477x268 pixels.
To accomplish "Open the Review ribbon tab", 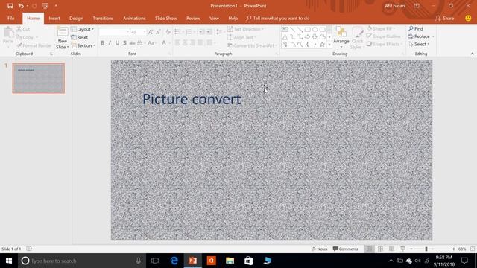I will pyautogui.click(x=193, y=18).
